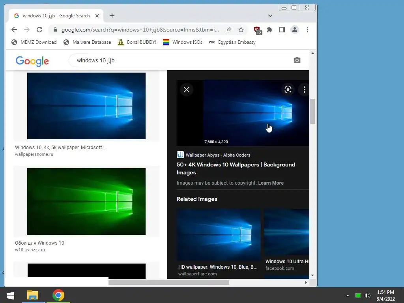Click the w10.jeanzzz.ru source text
The height and width of the screenshot is (303, 404).
[x=30, y=250]
